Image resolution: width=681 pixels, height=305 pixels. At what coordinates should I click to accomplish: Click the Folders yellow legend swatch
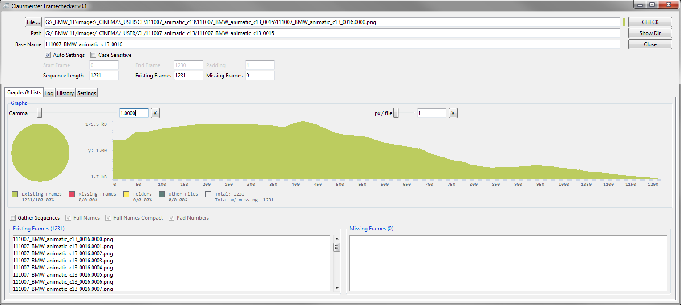(126, 194)
